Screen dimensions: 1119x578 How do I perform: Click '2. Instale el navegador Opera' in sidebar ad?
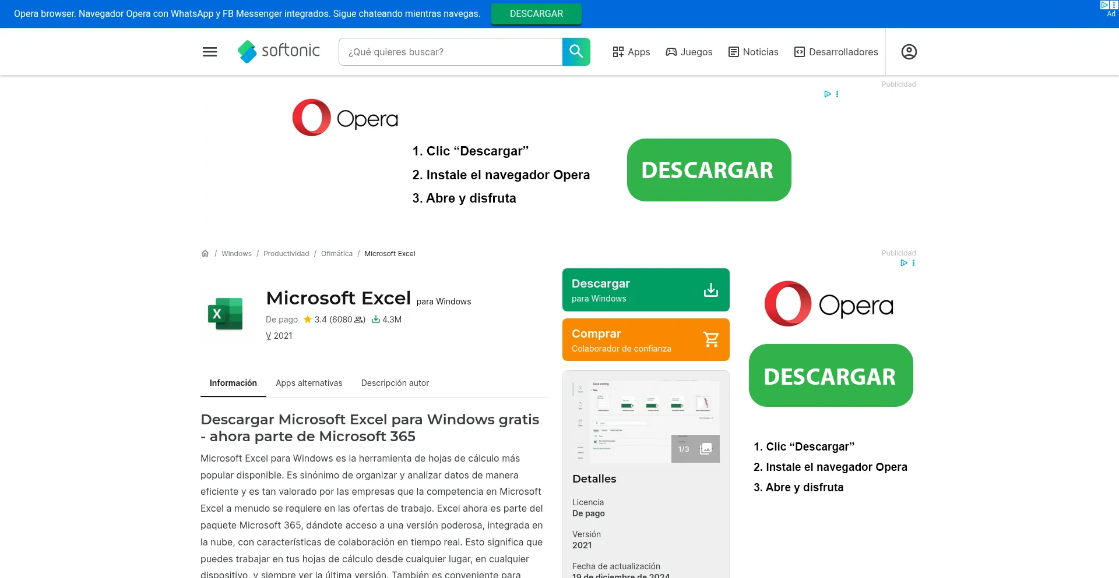click(831, 467)
